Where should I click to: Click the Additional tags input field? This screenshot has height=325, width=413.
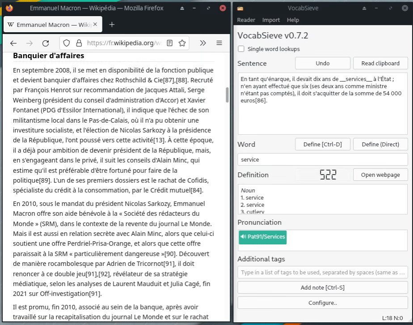pyautogui.click(x=322, y=272)
